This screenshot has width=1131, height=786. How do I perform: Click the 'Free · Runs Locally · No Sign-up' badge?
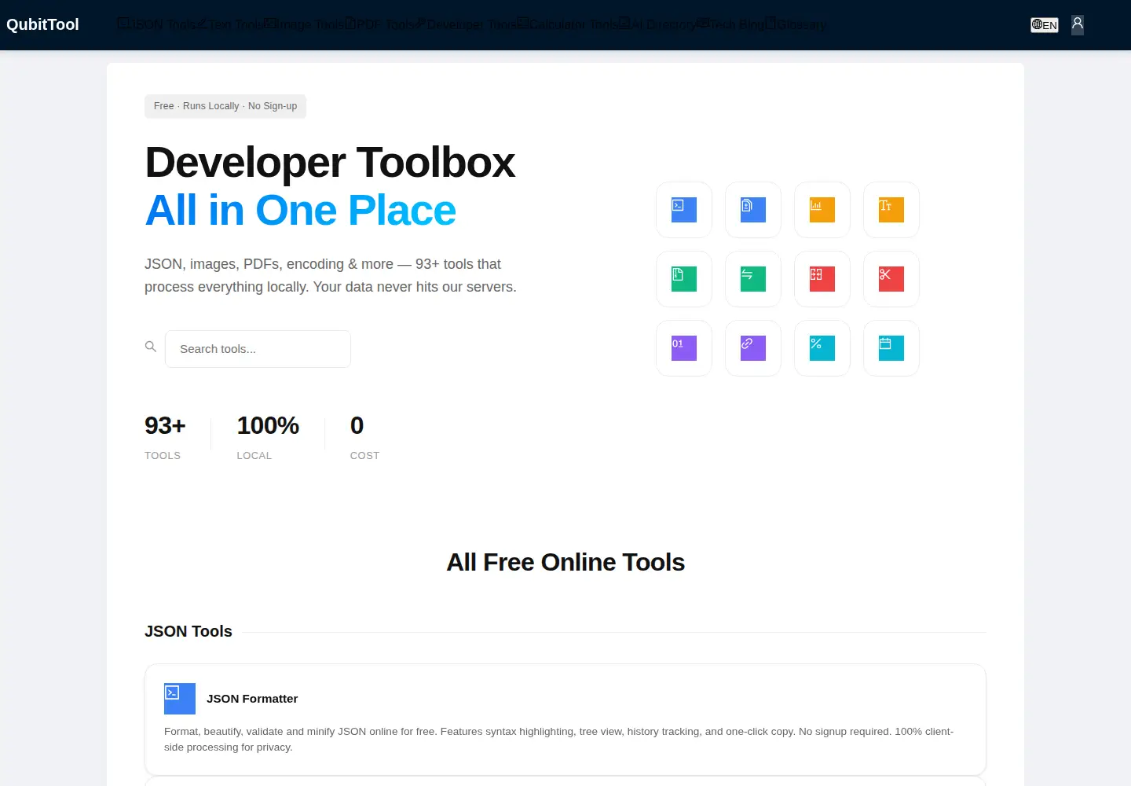(x=225, y=106)
